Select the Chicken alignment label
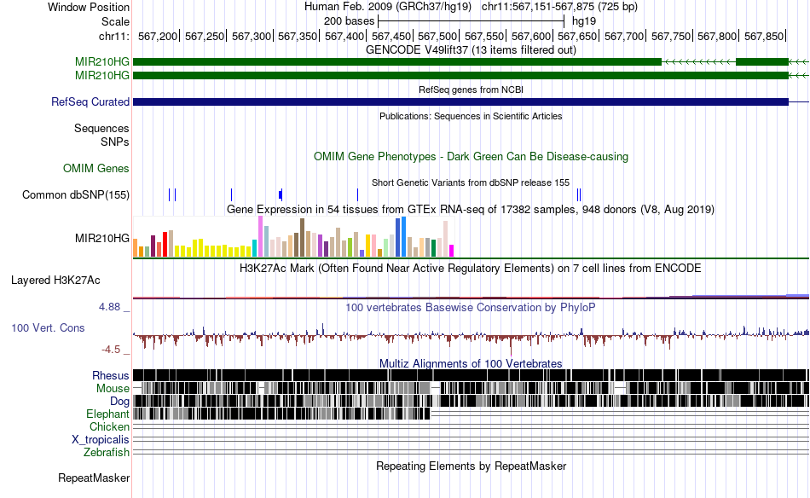This screenshot has height=498, width=810. click(109, 426)
